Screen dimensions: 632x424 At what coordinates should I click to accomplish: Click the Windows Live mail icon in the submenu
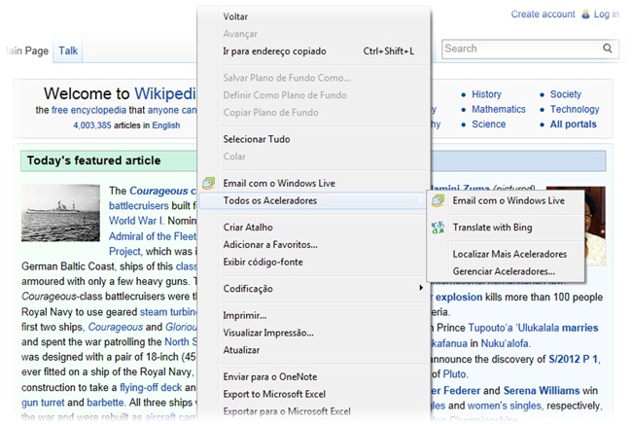(438, 200)
